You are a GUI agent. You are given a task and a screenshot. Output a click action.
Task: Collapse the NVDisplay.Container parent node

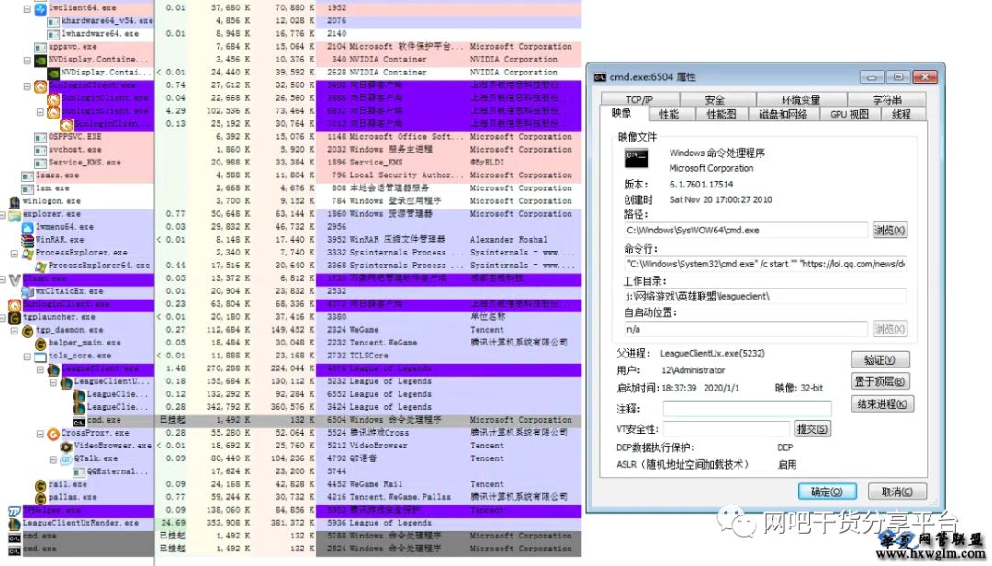(28, 60)
